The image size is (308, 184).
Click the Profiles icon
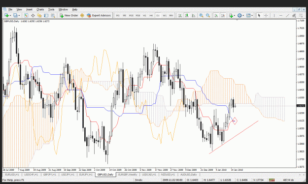pos(15,15)
